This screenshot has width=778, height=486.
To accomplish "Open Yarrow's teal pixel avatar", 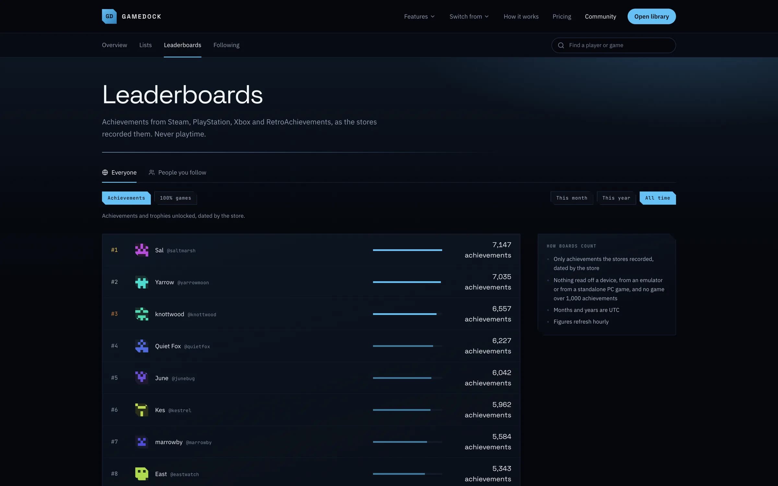I will (x=142, y=282).
